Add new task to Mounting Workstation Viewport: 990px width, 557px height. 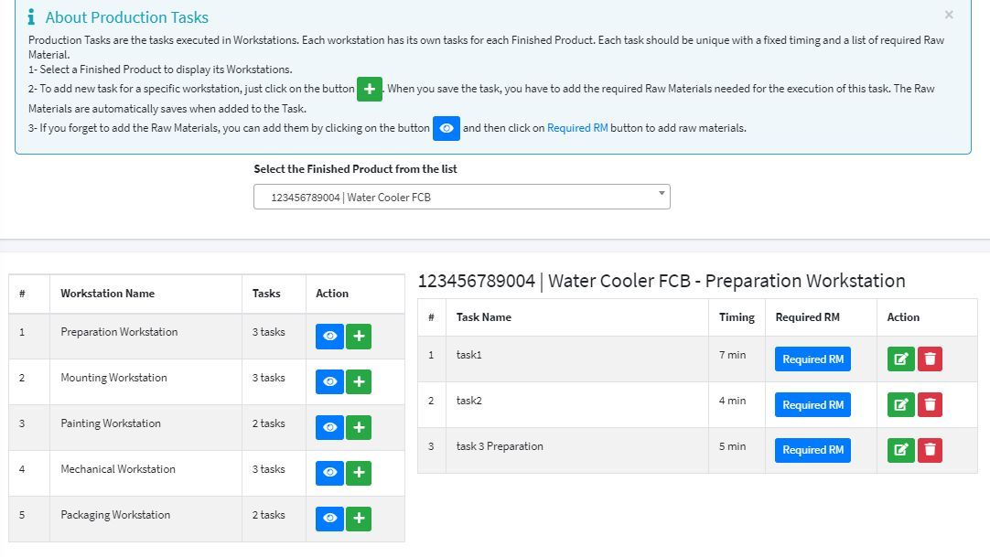click(359, 381)
